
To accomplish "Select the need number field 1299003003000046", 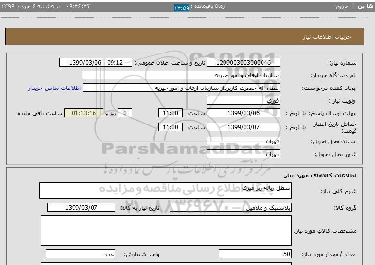I will tap(244, 63).
